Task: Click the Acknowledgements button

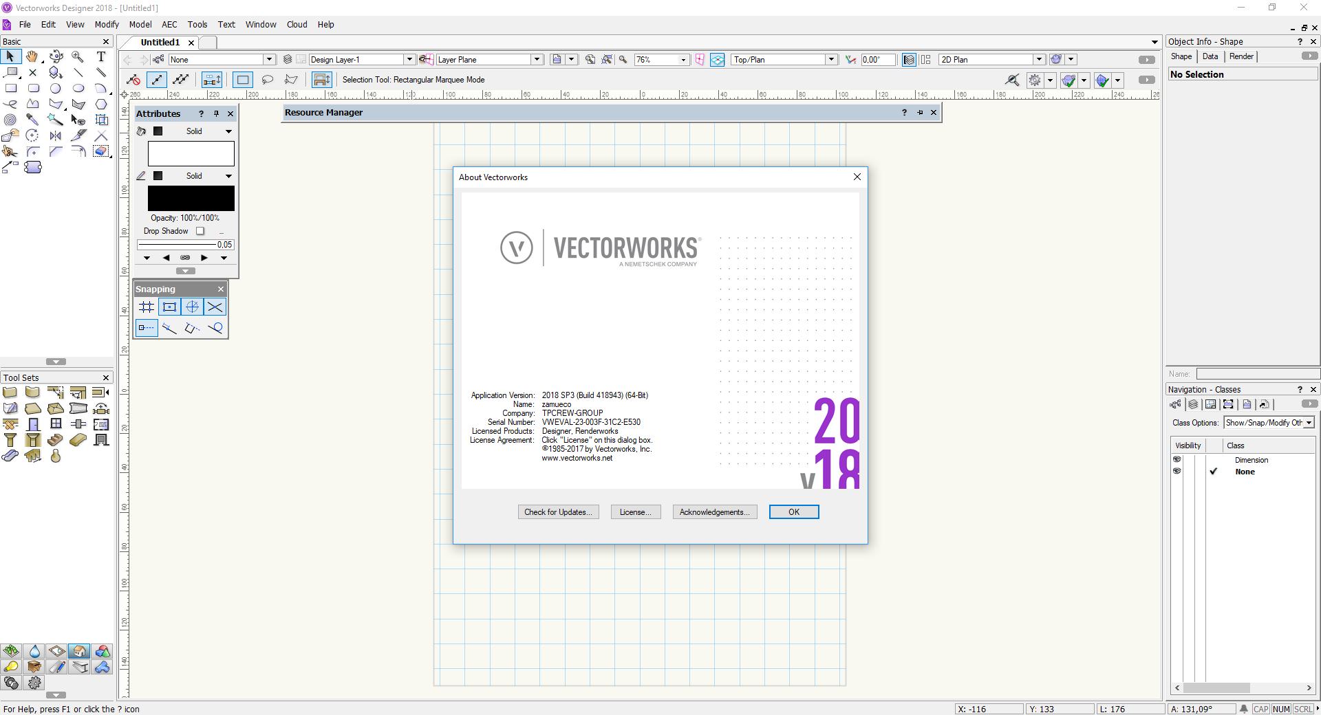Action: pyautogui.click(x=715, y=512)
